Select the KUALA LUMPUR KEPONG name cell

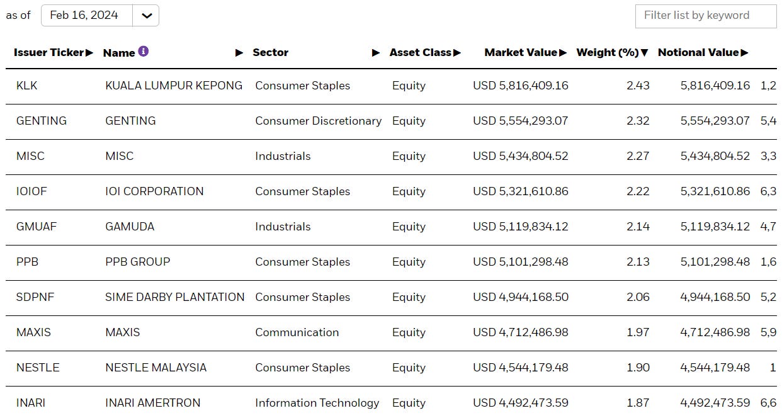(174, 86)
